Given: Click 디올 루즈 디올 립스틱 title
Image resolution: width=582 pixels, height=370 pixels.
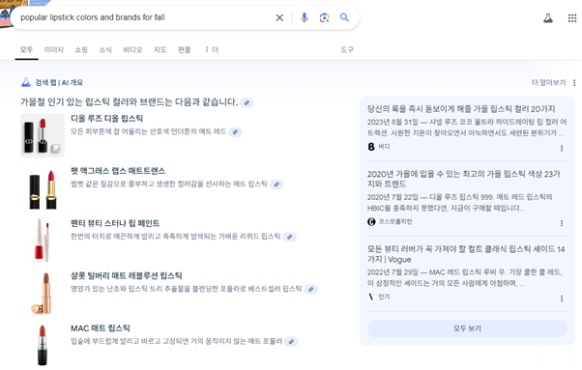Looking at the screenshot, I should (x=107, y=118).
